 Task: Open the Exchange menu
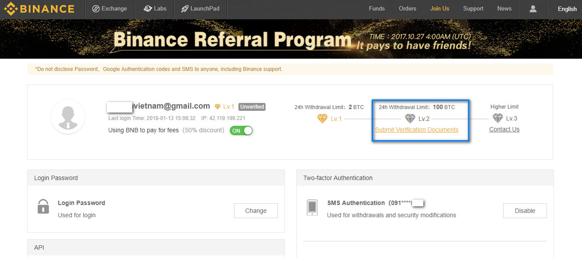pos(110,9)
